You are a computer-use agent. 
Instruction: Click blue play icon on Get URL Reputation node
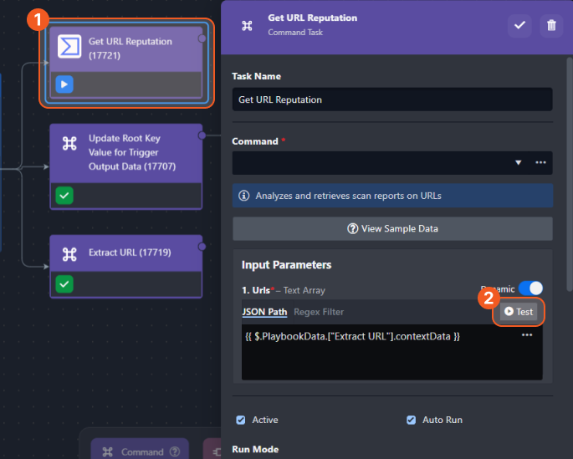64,84
